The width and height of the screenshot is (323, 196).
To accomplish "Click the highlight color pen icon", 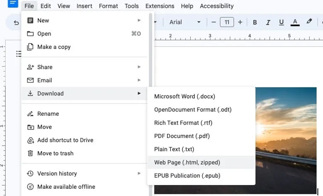I will (309, 22).
